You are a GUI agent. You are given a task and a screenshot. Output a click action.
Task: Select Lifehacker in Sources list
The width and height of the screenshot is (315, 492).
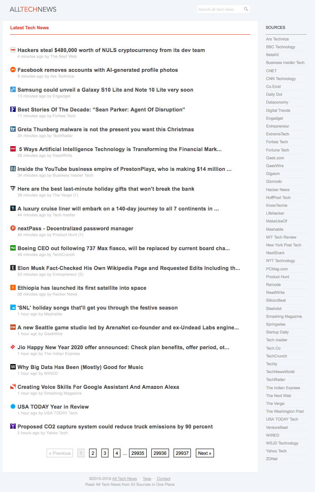[275, 213]
